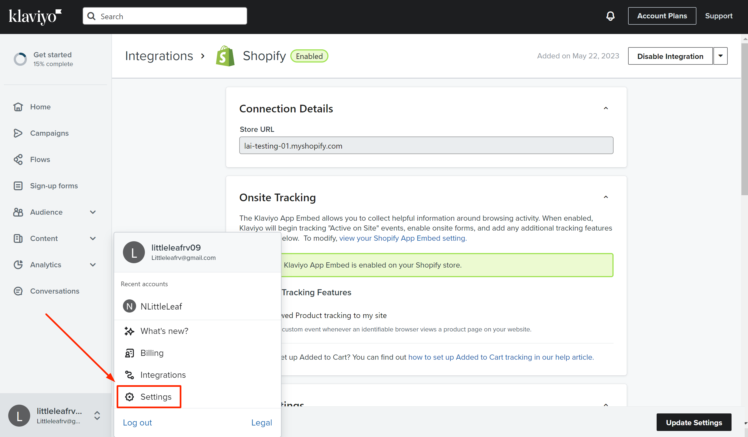This screenshot has height=437, width=748.
Task: Click the L avatar at sidebar bottom
Action: [x=19, y=416]
